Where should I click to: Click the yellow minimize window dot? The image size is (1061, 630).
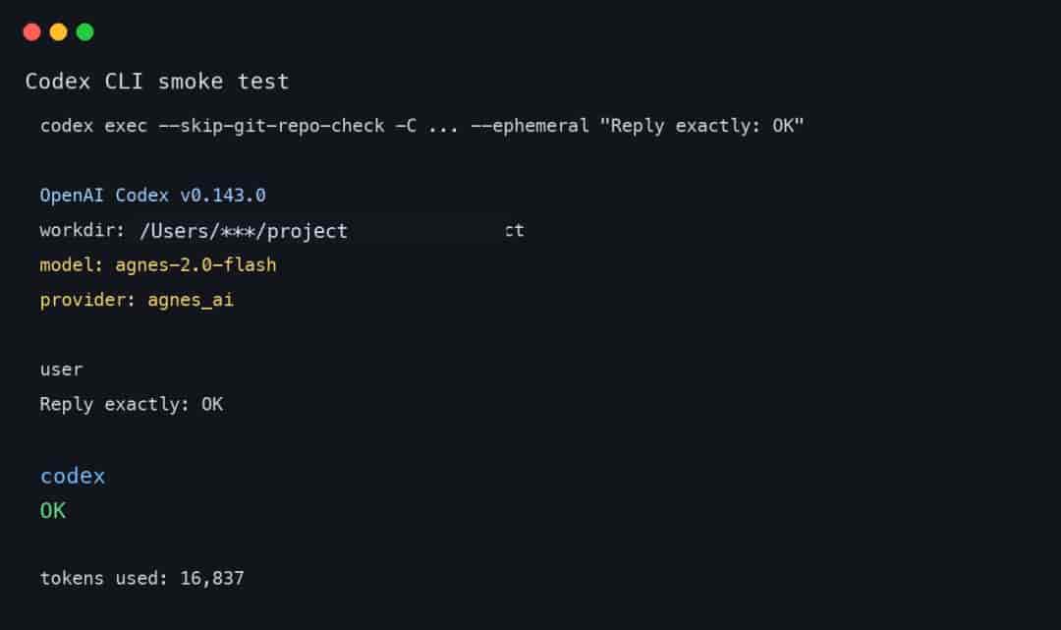[x=58, y=31]
